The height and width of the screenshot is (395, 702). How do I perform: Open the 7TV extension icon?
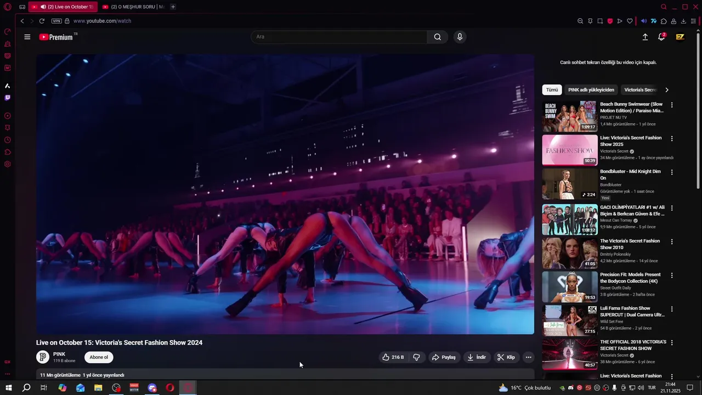coord(654,21)
